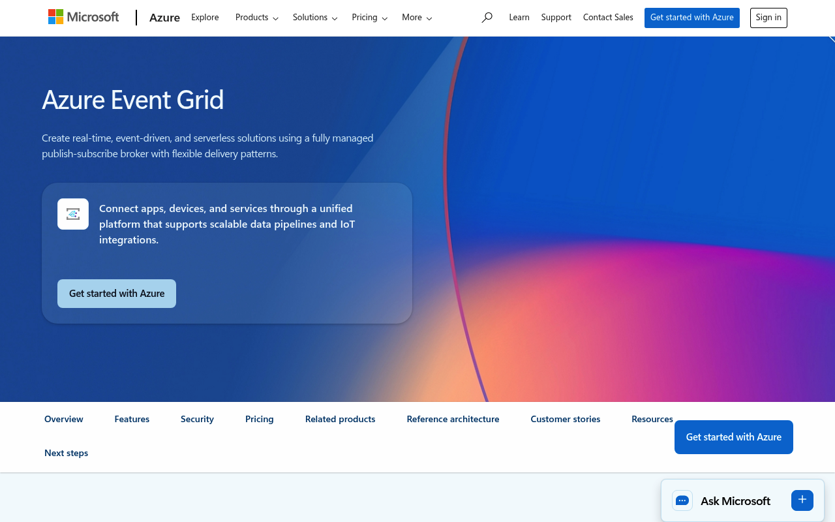Click the Event Grid product icon
The height and width of the screenshot is (522, 835).
click(x=73, y=214)
